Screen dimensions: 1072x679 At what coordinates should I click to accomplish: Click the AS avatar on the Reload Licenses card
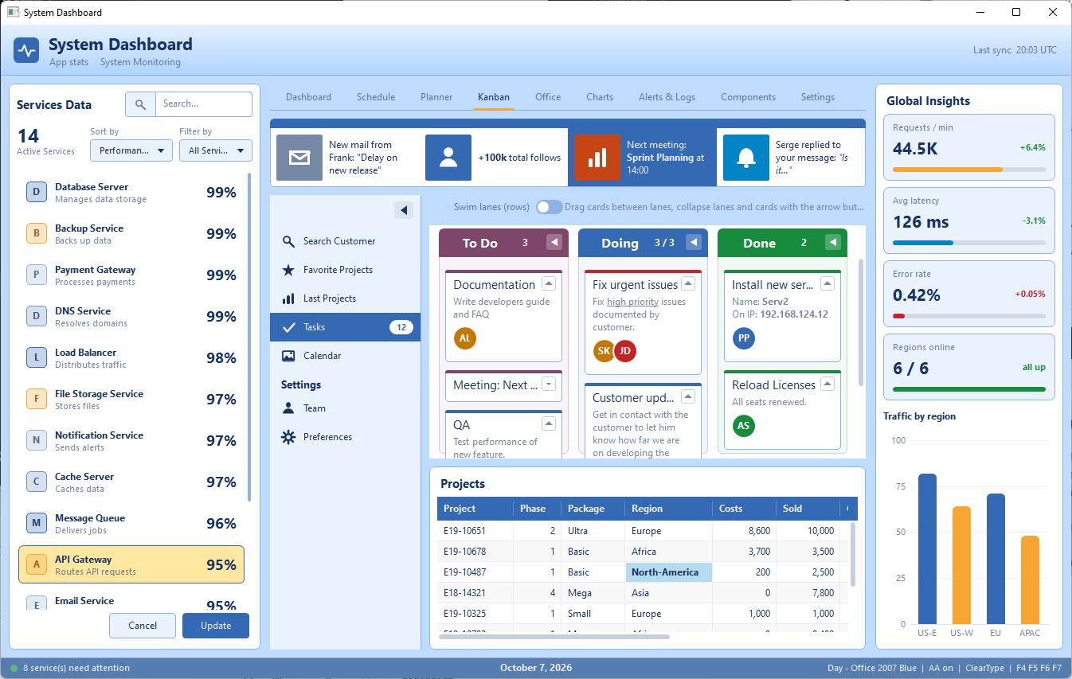[744, 426]
